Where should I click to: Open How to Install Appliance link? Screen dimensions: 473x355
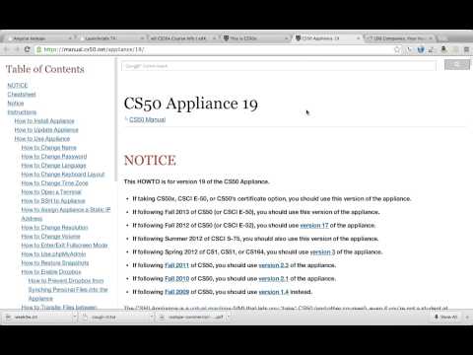click(x=44, y=121)
